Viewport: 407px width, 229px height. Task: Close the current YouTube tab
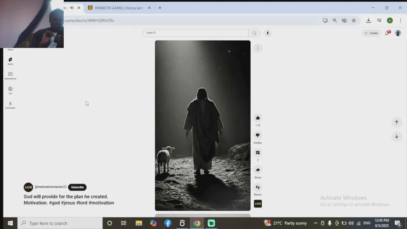[x=79, y=8]
